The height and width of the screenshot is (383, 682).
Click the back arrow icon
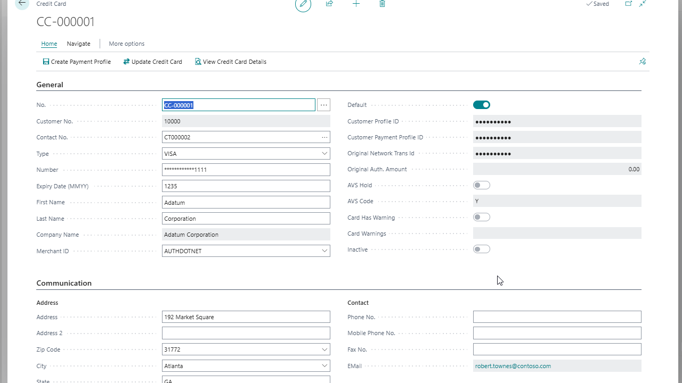pos(22,3)
